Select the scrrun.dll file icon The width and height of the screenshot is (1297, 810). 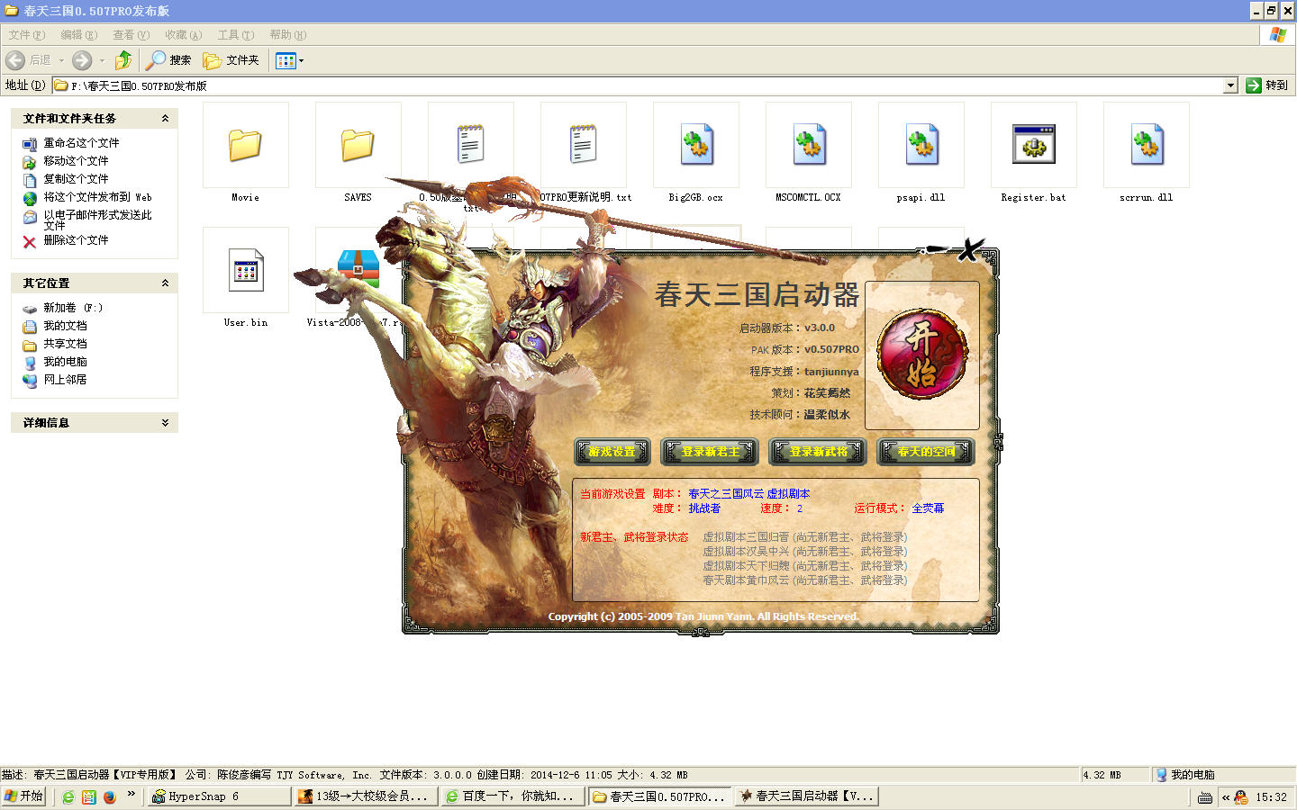(x=1147, y=145)
